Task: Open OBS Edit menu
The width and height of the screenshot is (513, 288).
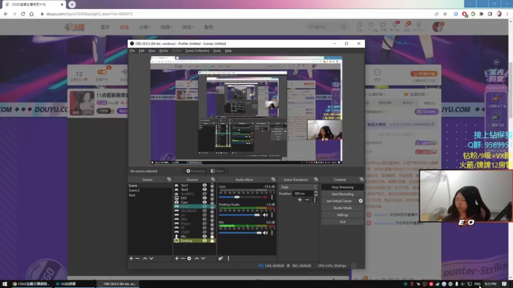Action: [141, 51]
